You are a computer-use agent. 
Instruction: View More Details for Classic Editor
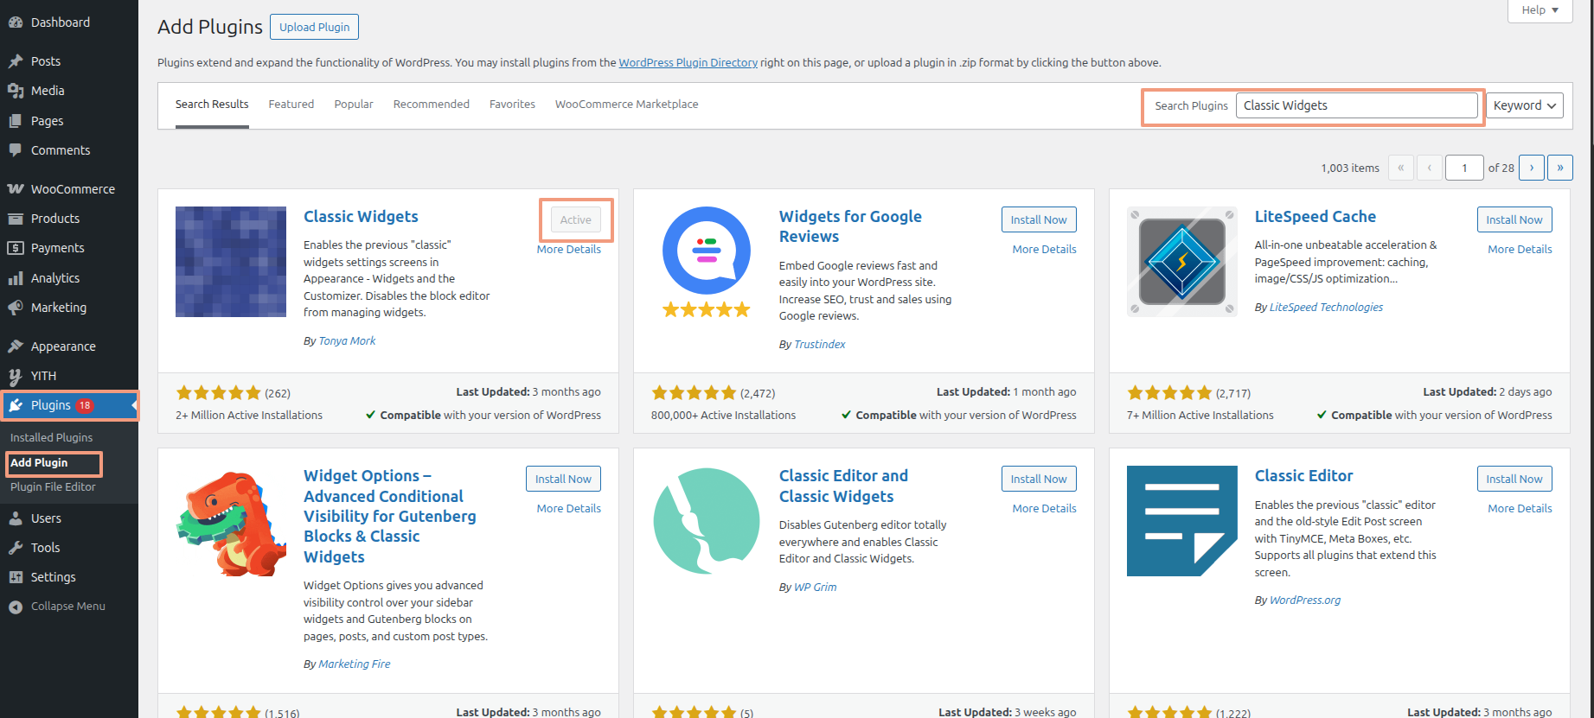(1520, 509)
